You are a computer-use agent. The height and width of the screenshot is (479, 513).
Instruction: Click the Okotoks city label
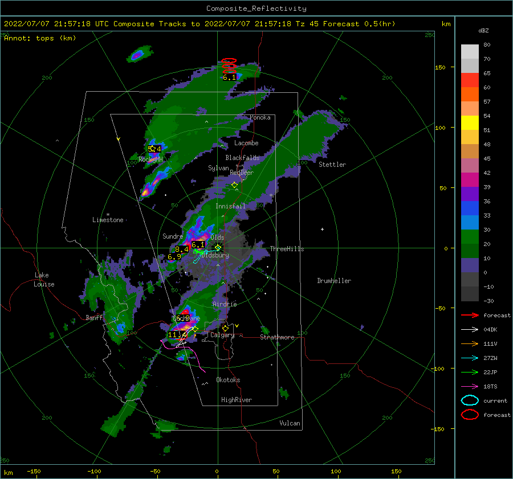point(228,380)
